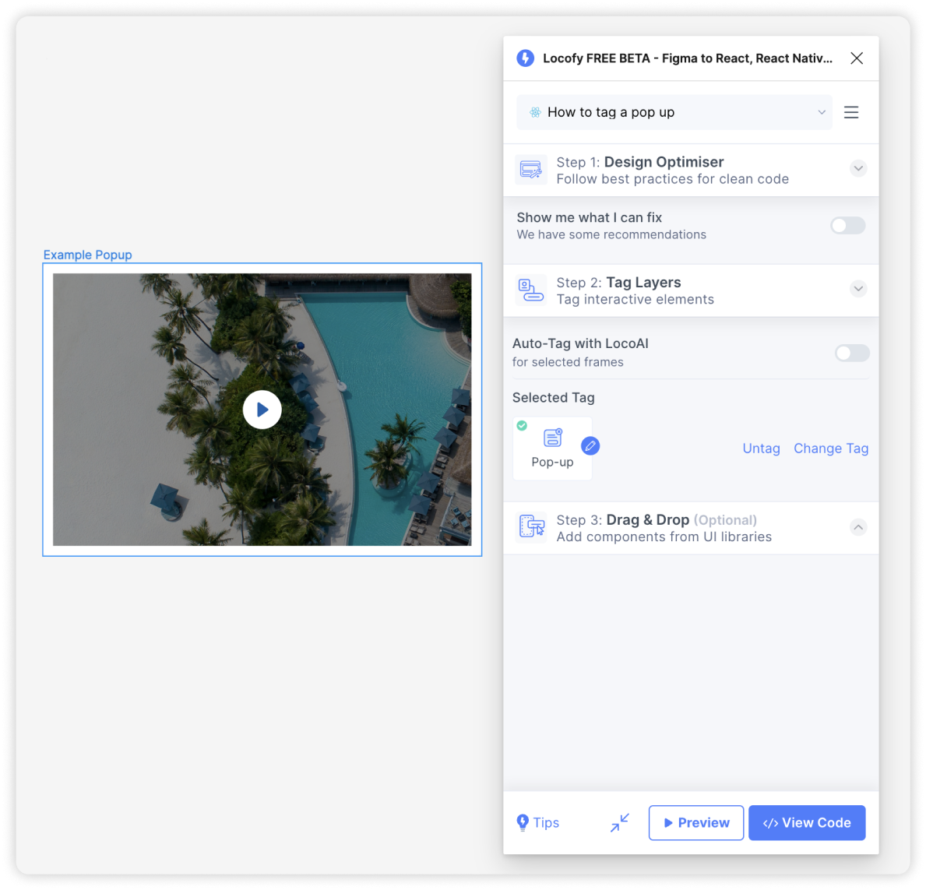
Task: Click the Design Optimiser step icon
Action: [530, 170]
